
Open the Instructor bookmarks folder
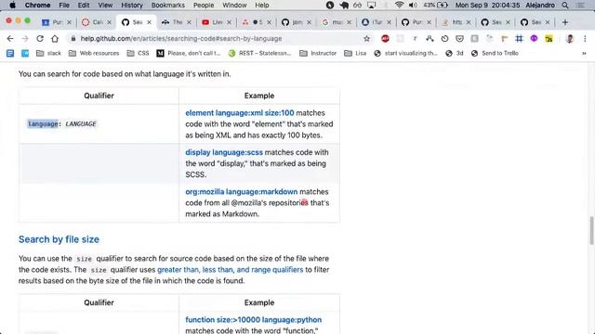[318, 54]
